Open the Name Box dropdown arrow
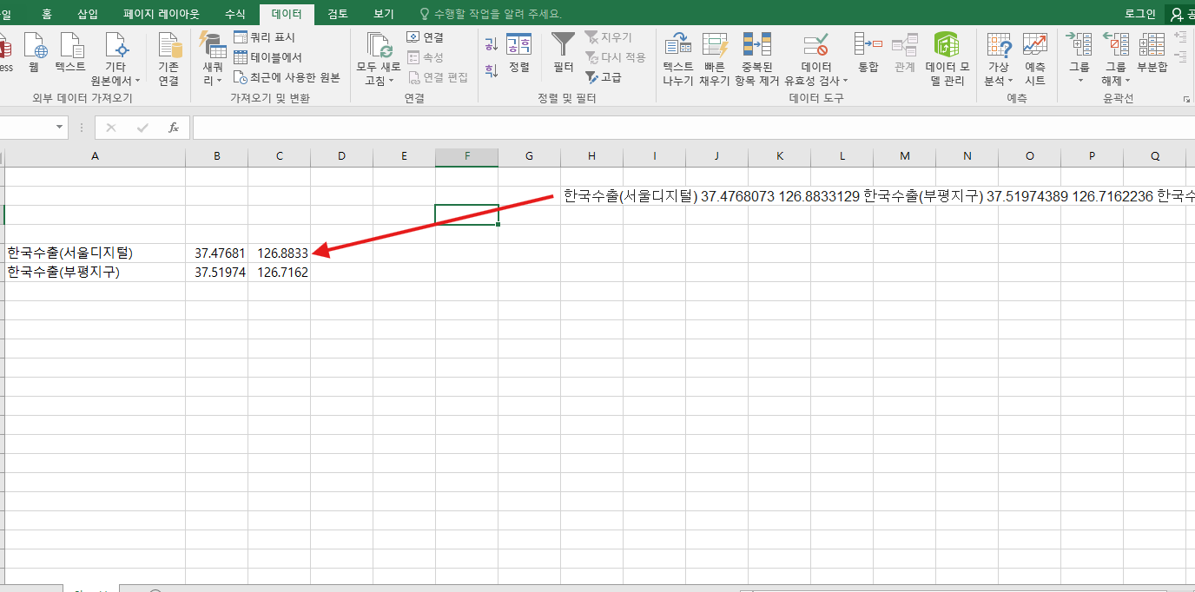The width and height of the screenshot is (1195, 592). point(60,128)
